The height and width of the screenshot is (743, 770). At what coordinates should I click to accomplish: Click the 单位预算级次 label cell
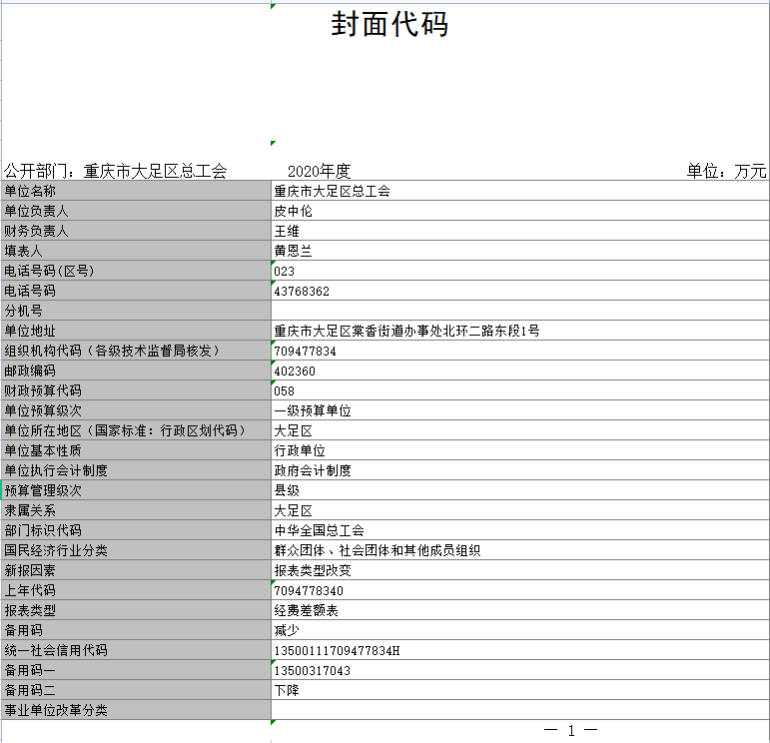click(x=136, y=410)
